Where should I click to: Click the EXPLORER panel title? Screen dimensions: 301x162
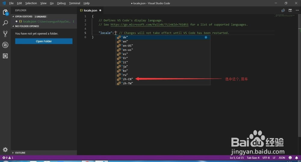click(x=21, y=10)
